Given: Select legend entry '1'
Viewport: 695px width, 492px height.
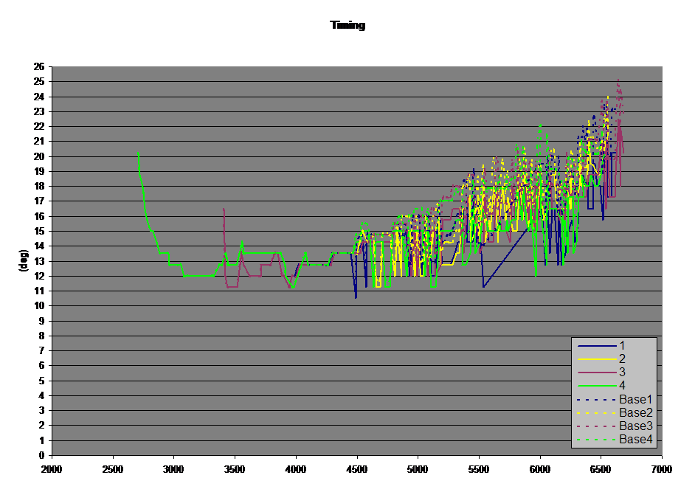Looking at the screenshot, I should 622,346.
